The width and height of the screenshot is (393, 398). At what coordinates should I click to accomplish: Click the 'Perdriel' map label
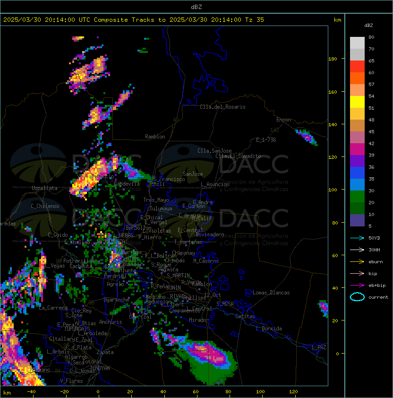[115, 276]
